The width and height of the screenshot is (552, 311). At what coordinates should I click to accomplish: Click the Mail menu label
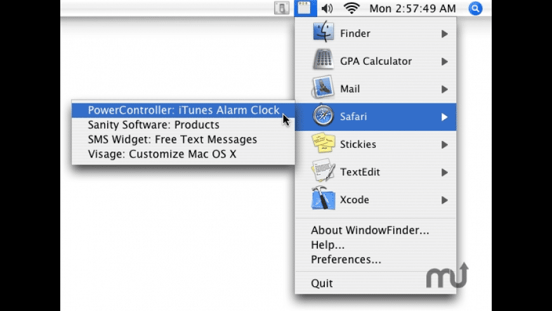(x=350, y=89)
